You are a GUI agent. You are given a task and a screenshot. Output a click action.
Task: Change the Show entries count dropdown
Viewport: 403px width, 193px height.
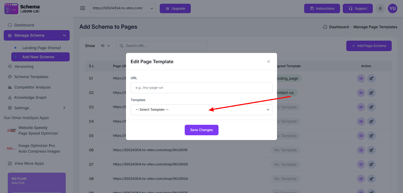tap(105, 46)
